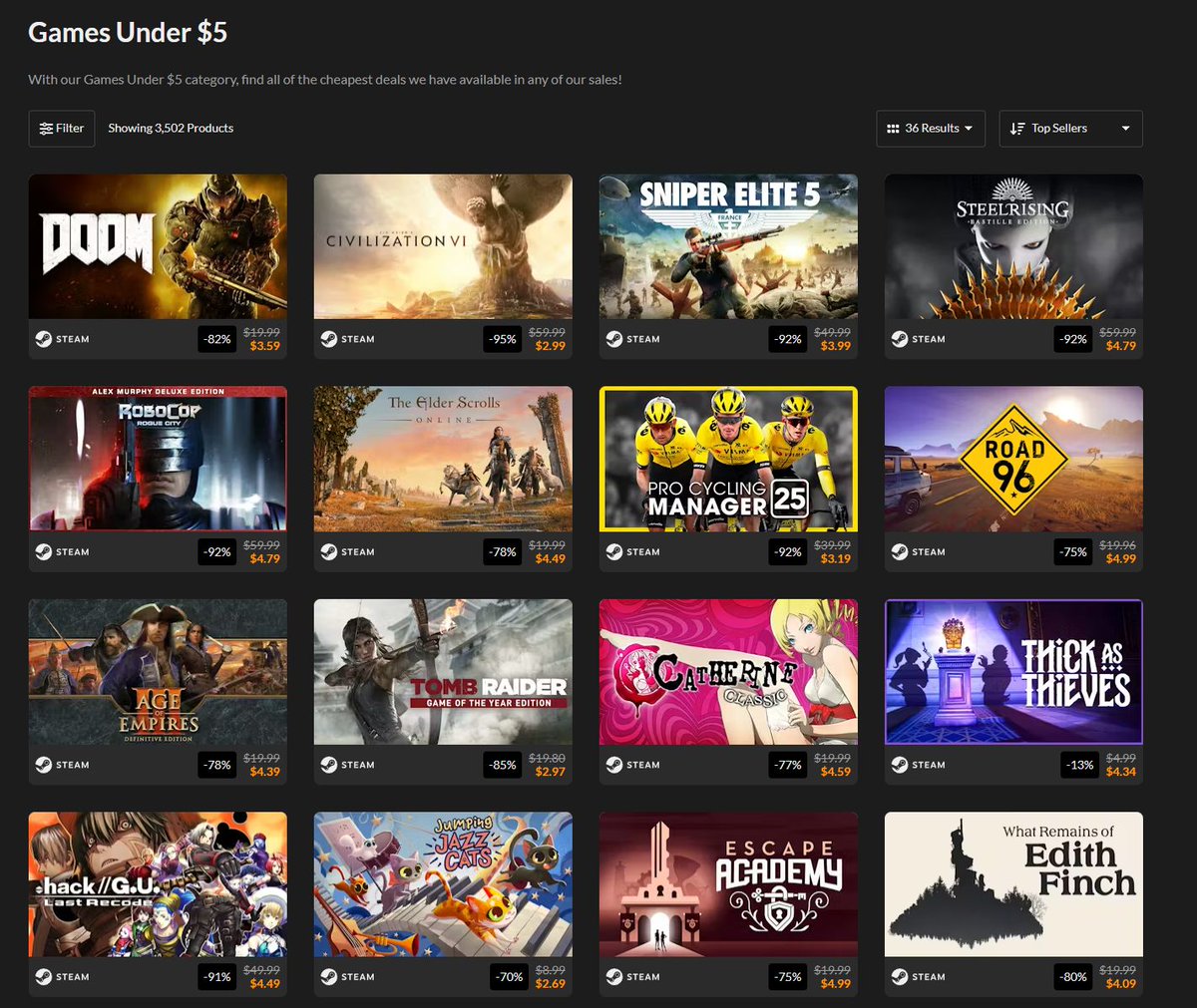The width and height of the screenshot is (1197, 1008).
Task: Open the DOOM game thumbnail
Action: coord(158,246)
